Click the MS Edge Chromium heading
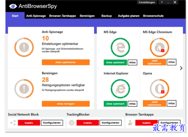The width and height of the screenshot is (188, 137). (x=157, y=32)
